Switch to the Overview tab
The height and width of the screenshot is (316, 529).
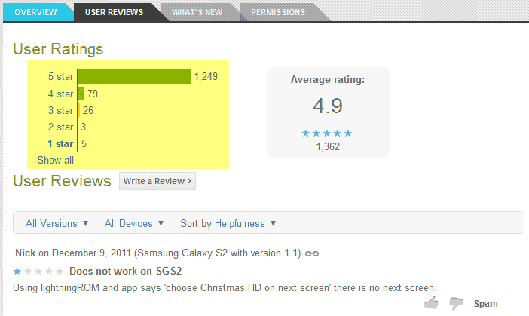[x=35, y=12]
